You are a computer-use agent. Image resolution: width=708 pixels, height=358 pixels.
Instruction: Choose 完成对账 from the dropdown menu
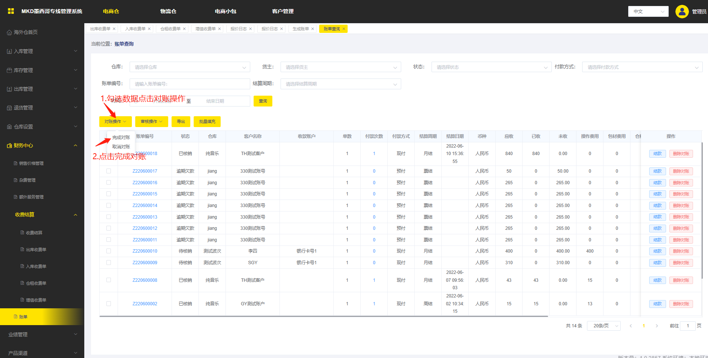point(121,138)
